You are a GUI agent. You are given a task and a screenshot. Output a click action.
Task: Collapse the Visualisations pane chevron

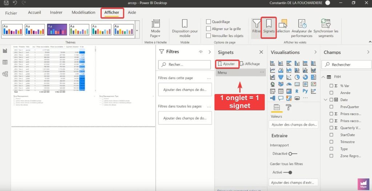coord(315,52)
